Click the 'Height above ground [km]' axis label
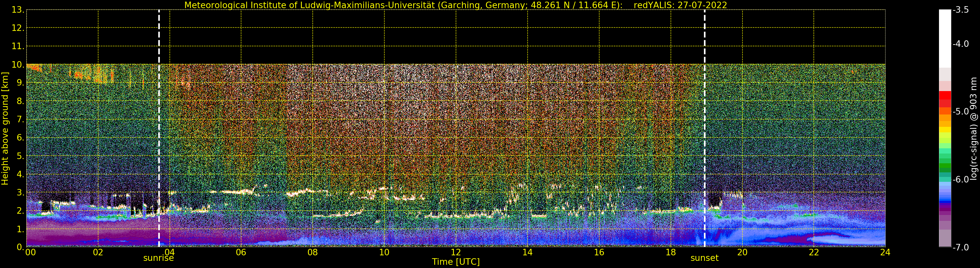Image resolution: width=980 pixels, height=268 pixels. (5, 128)
